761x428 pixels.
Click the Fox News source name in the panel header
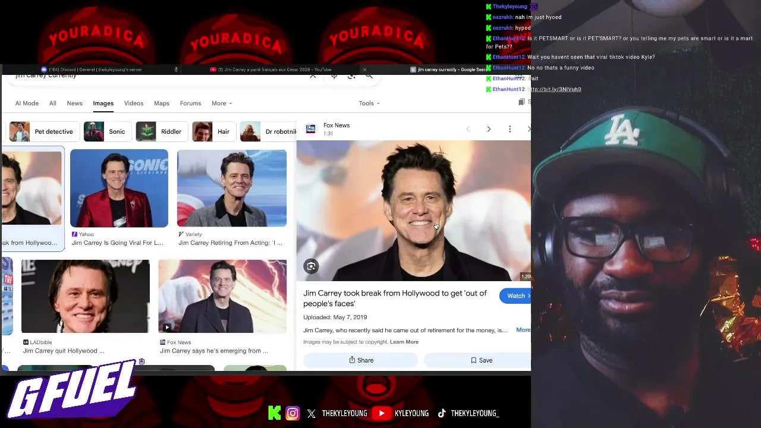point(337,125)
